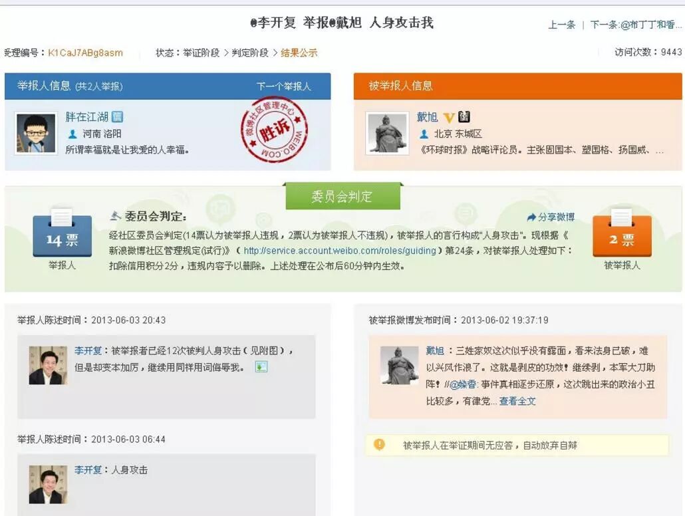
Task: Click 《环球时报》战略评论员 bio text
Action: [x=541, y=150]
